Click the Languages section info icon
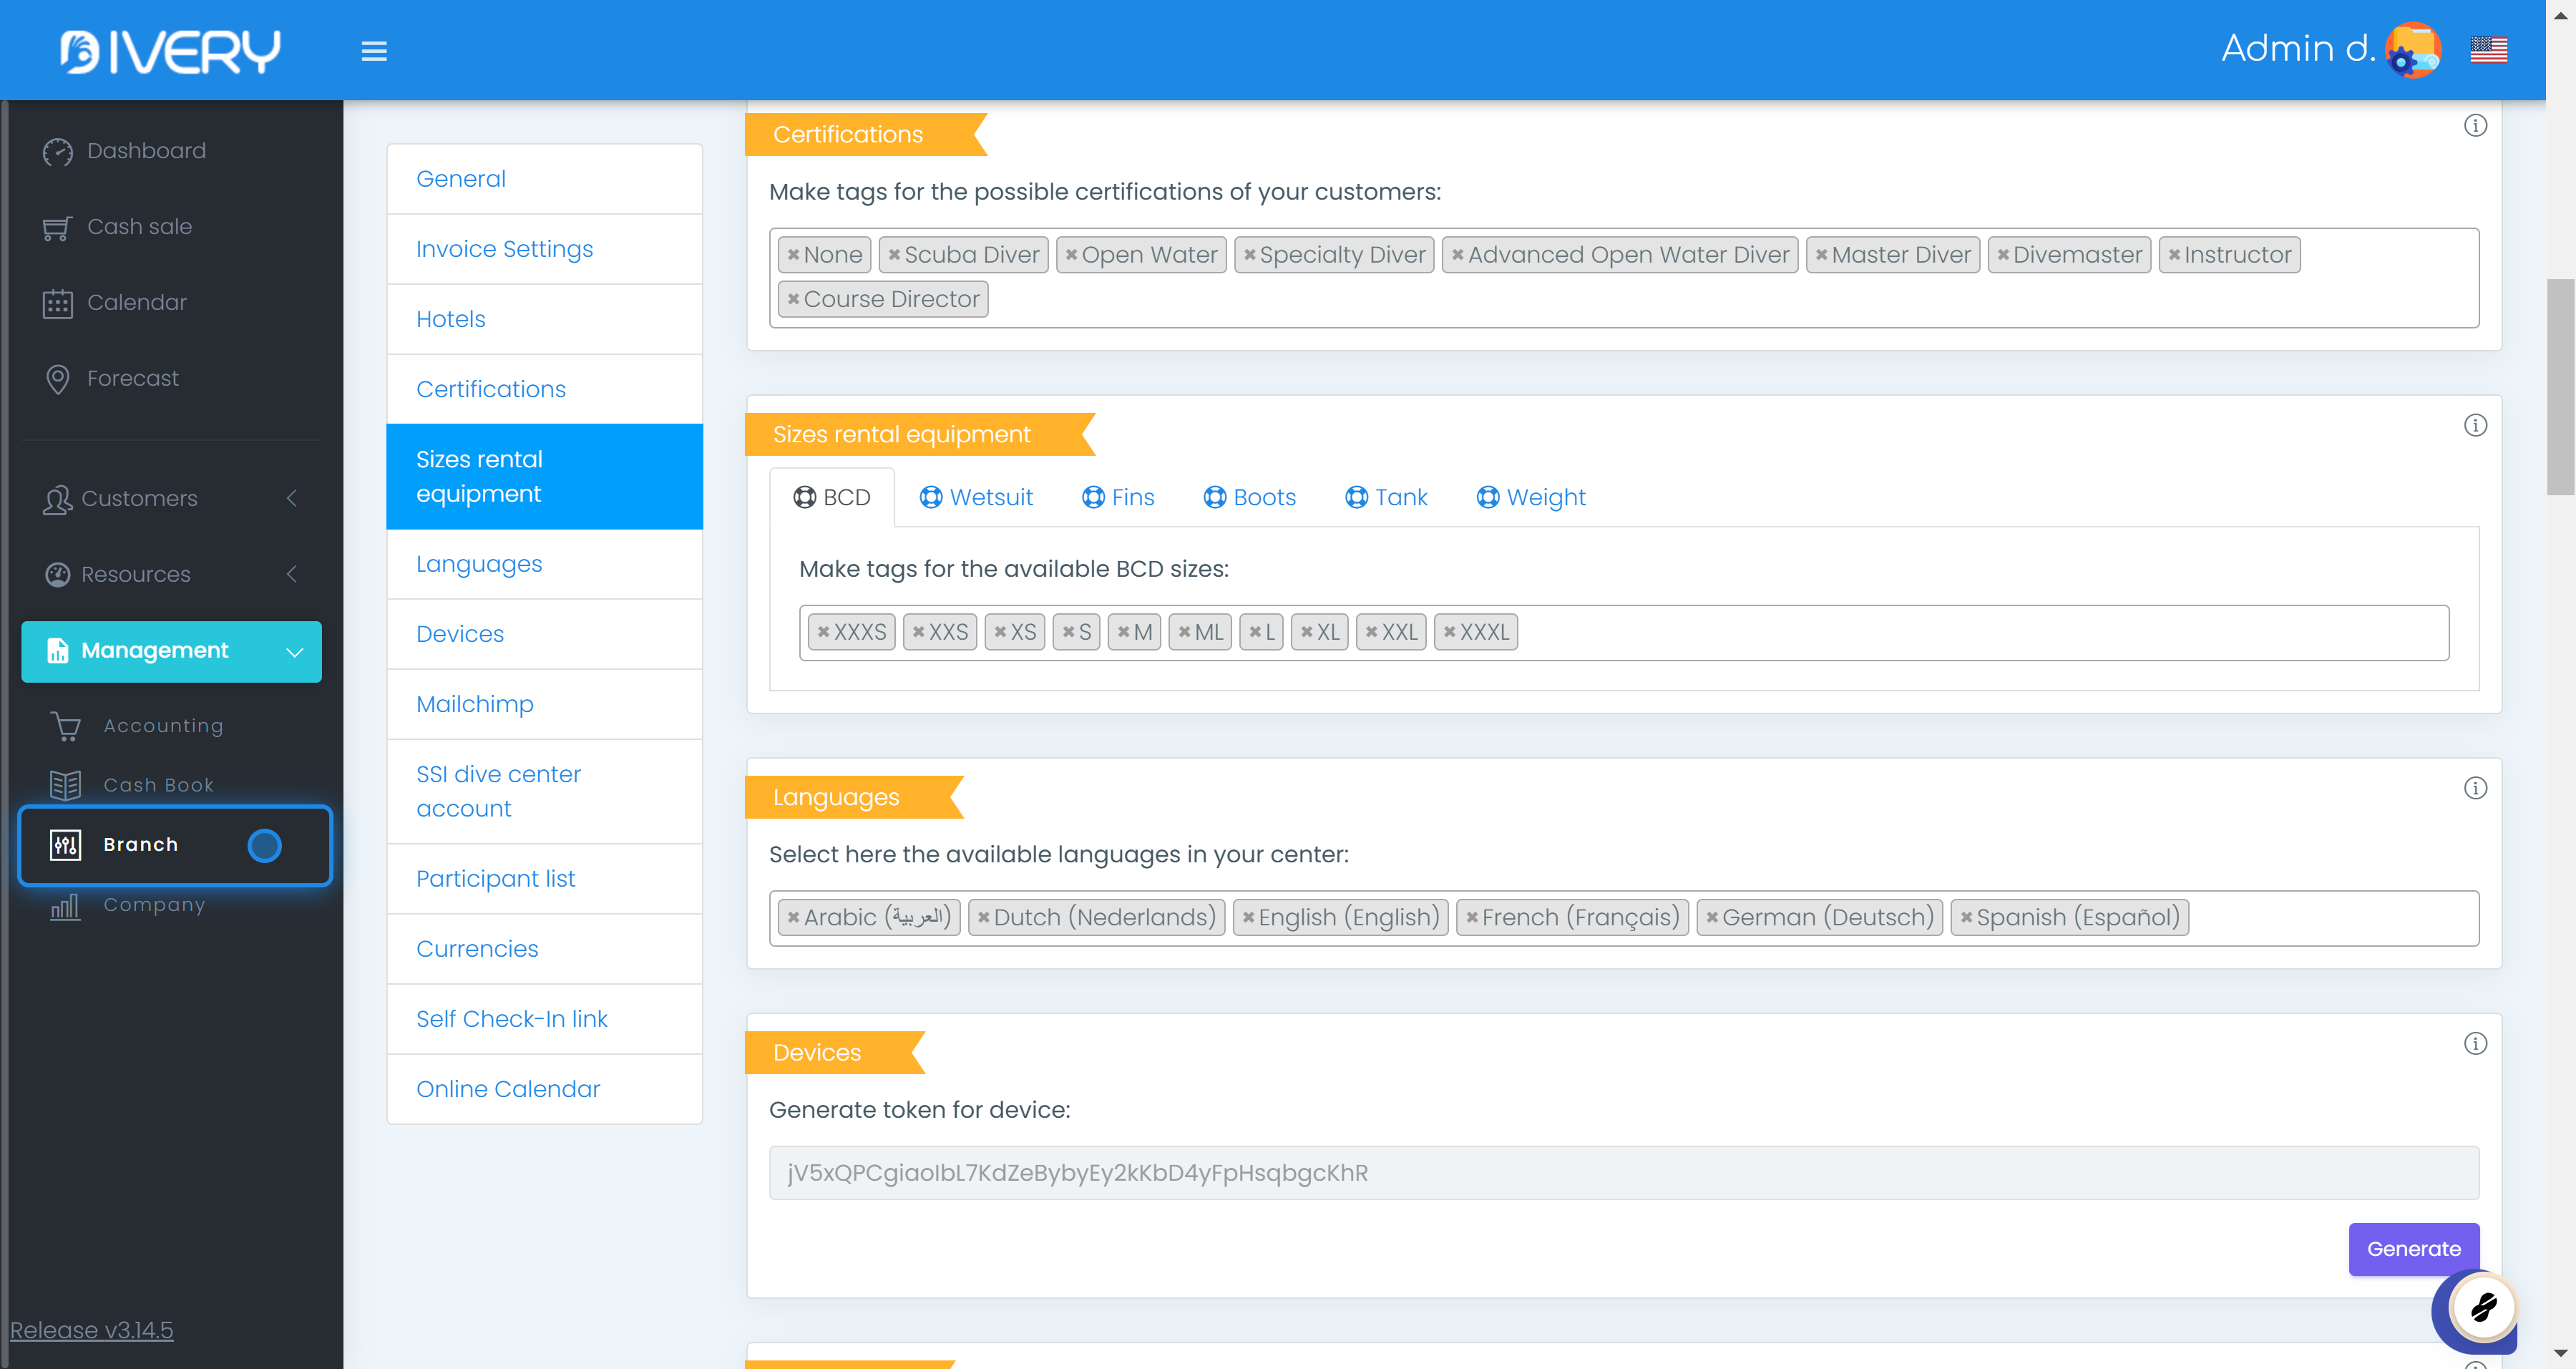2576x1369 pixels. click(2475, 788)
